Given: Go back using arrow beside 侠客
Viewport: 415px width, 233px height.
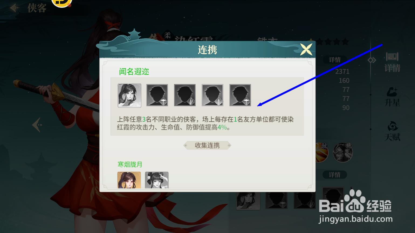Looking at the screenshot, I should (x=14, y=8).
